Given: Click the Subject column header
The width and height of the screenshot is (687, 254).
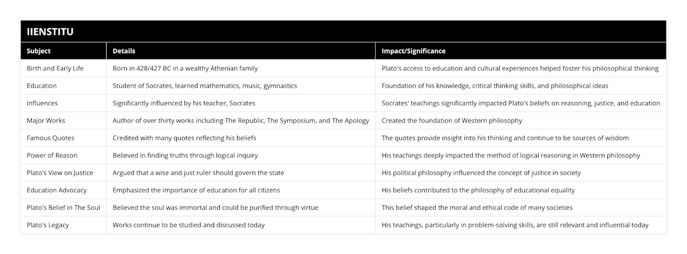Looking at the screenshot, I should (x=39, y=51).
